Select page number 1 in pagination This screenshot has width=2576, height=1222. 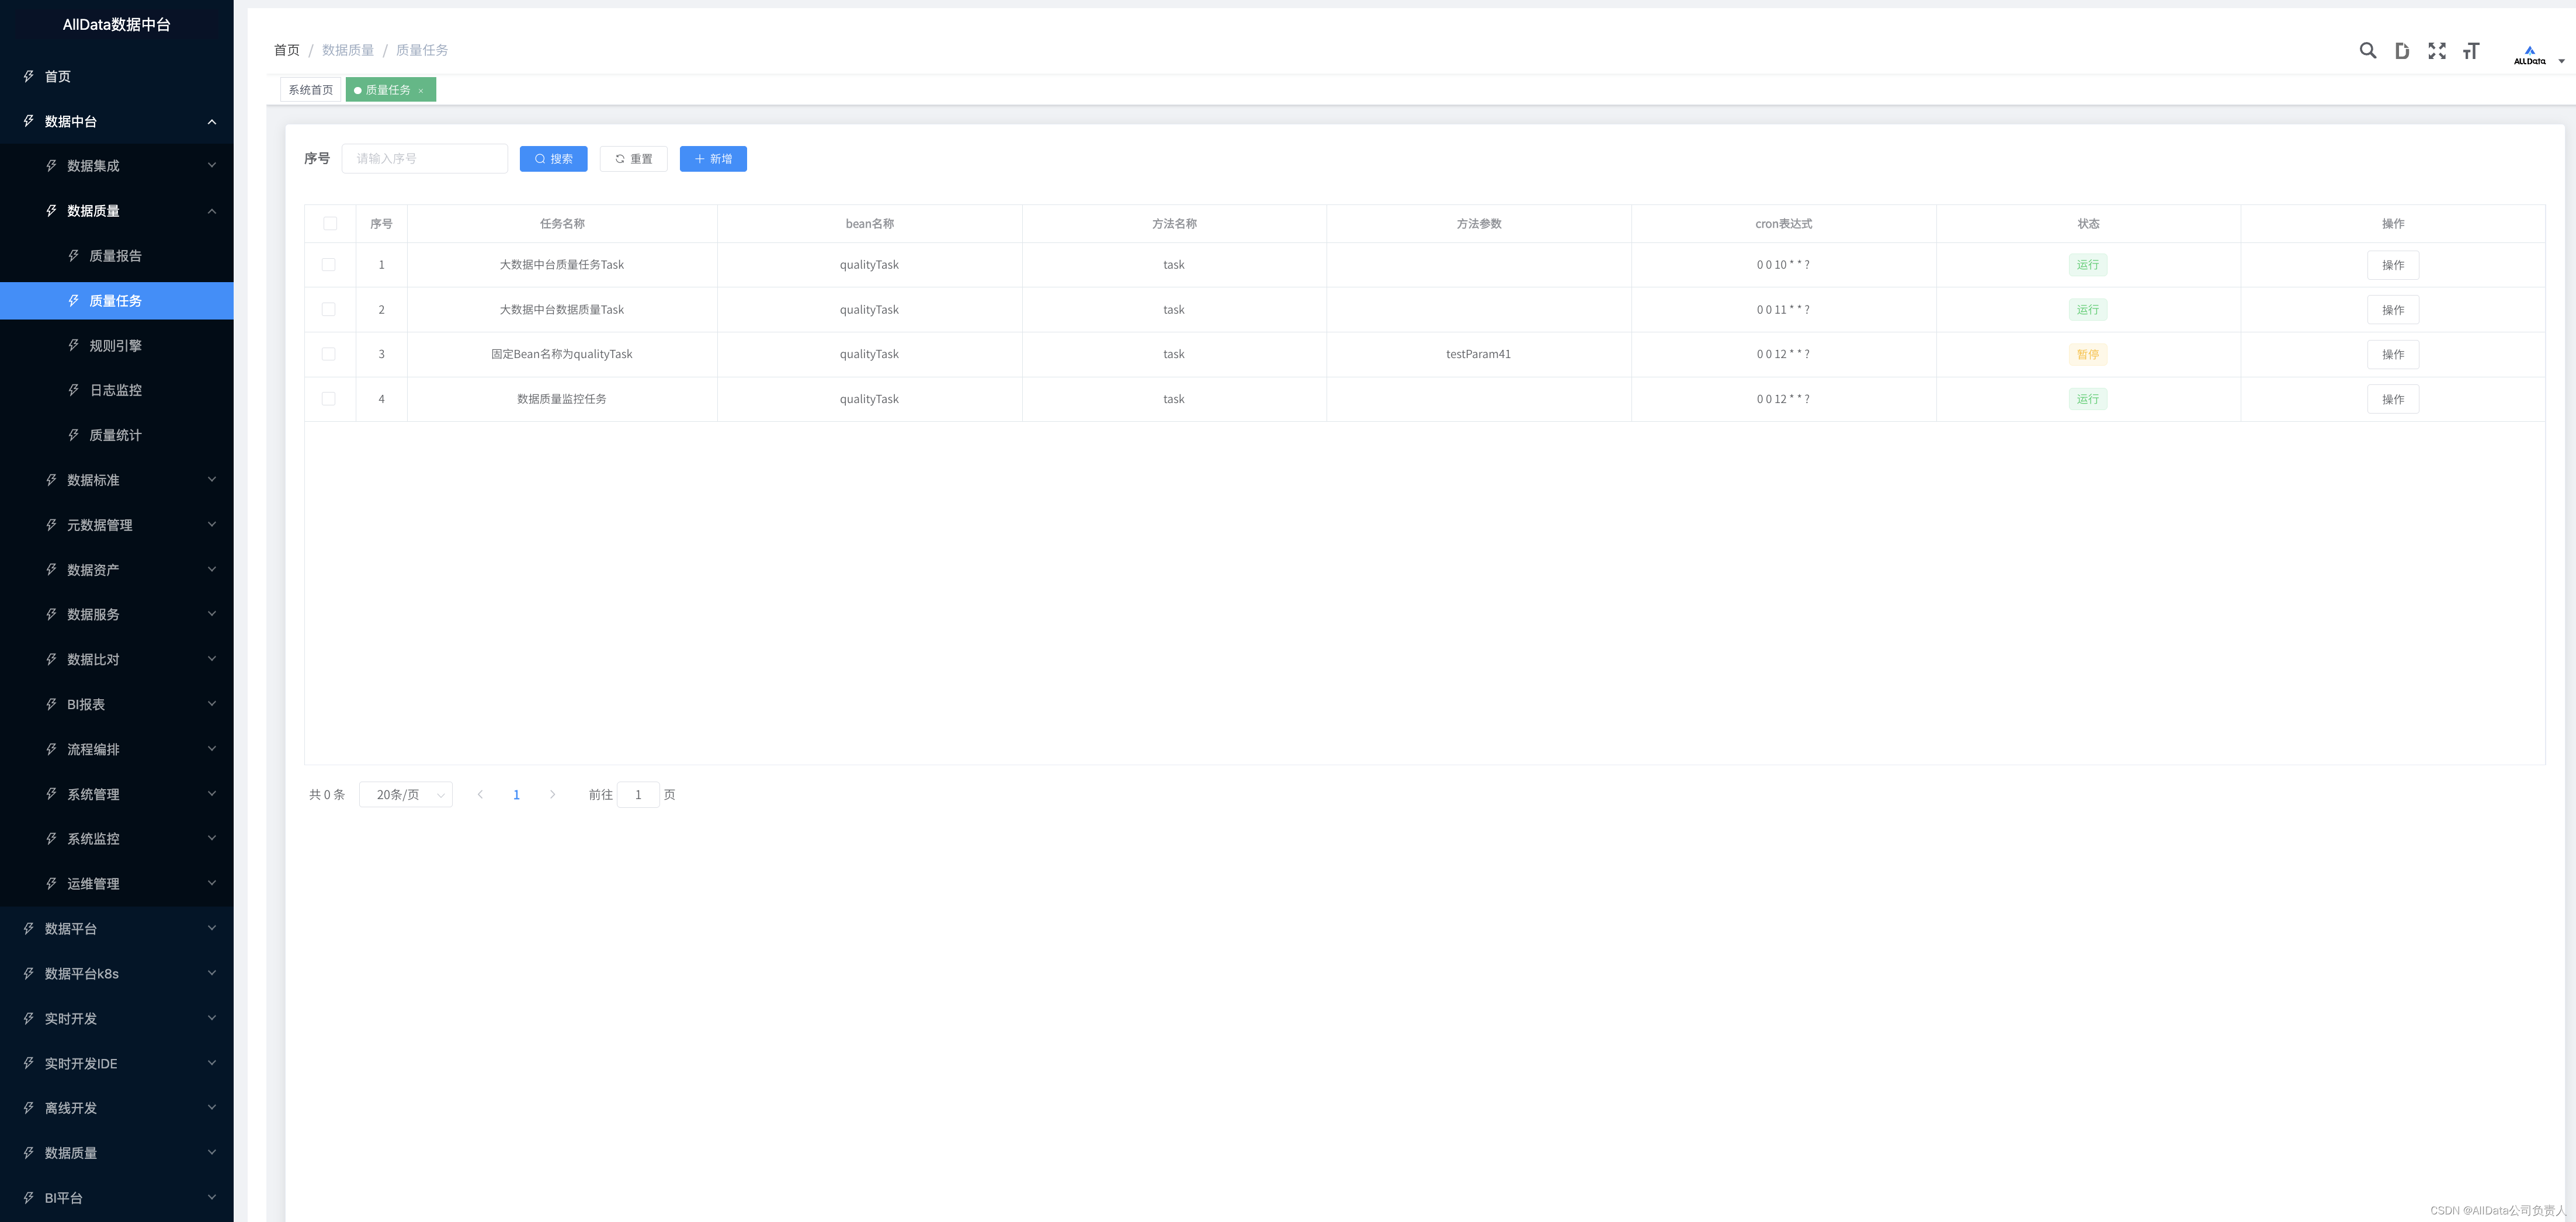click(516, 795)
